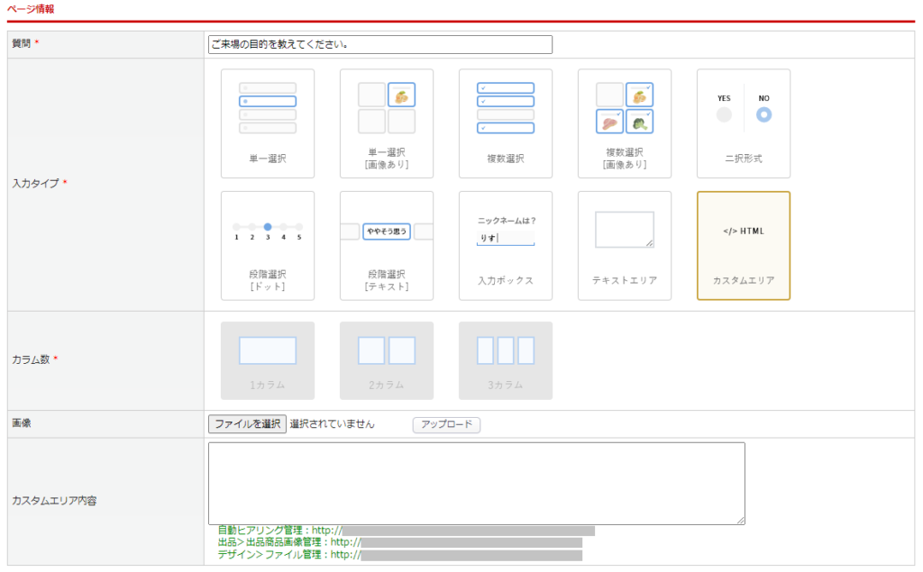This screenshot has height=572, width=923.
Task: Select the 複数選択 input type tile
Action: coord(505,123)
